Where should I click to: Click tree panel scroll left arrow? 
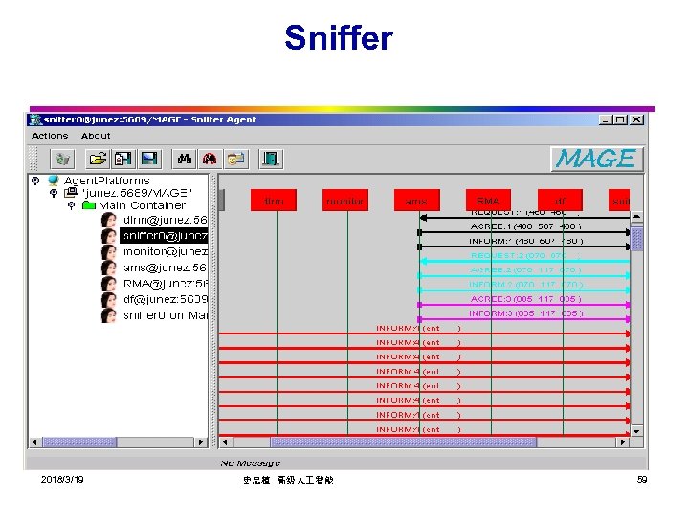pos(35,441)
